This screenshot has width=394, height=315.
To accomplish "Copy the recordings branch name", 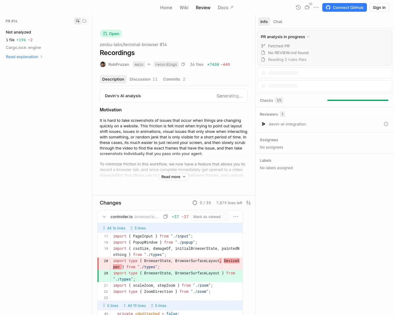I will [183, 64].
